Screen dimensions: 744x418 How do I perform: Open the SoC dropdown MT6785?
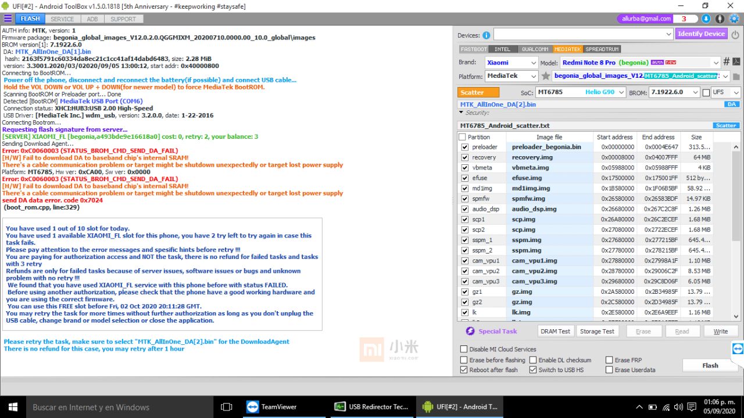[x=580, y=92]
